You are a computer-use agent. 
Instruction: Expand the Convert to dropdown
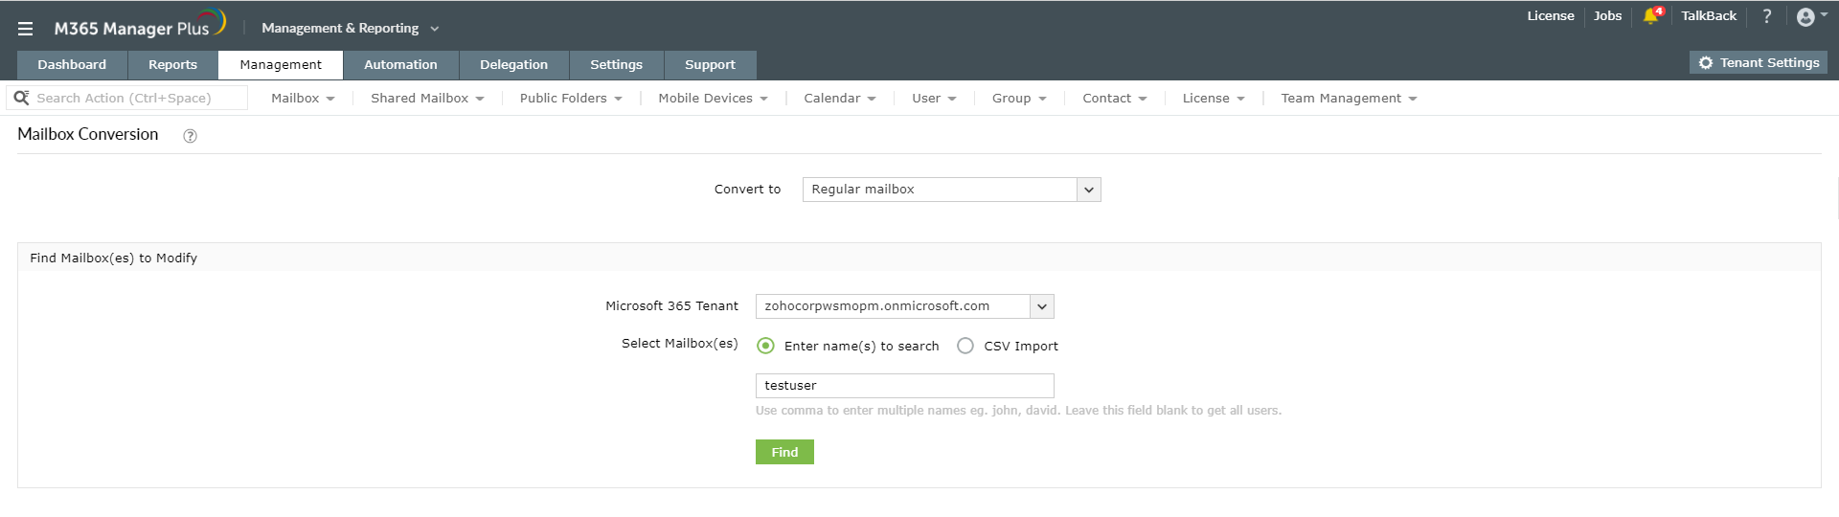[x=1088, y=190]
